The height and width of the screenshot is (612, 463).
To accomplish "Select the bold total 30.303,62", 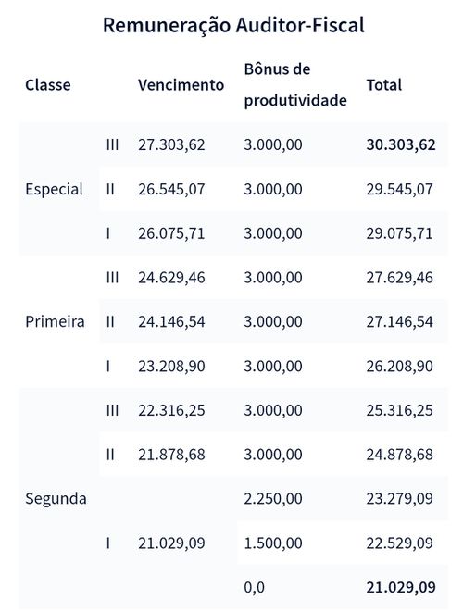I will click(x=401, y=144).
